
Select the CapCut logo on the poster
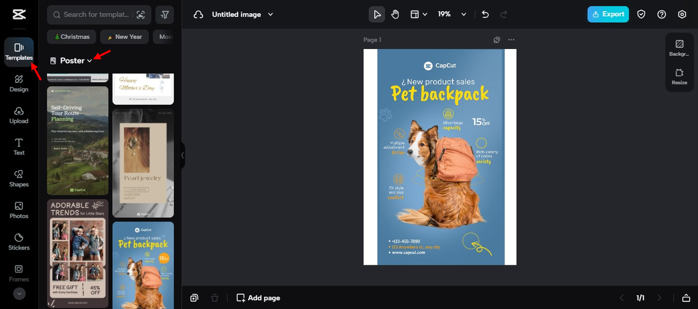pyautogui.click(x=440, y=65)
